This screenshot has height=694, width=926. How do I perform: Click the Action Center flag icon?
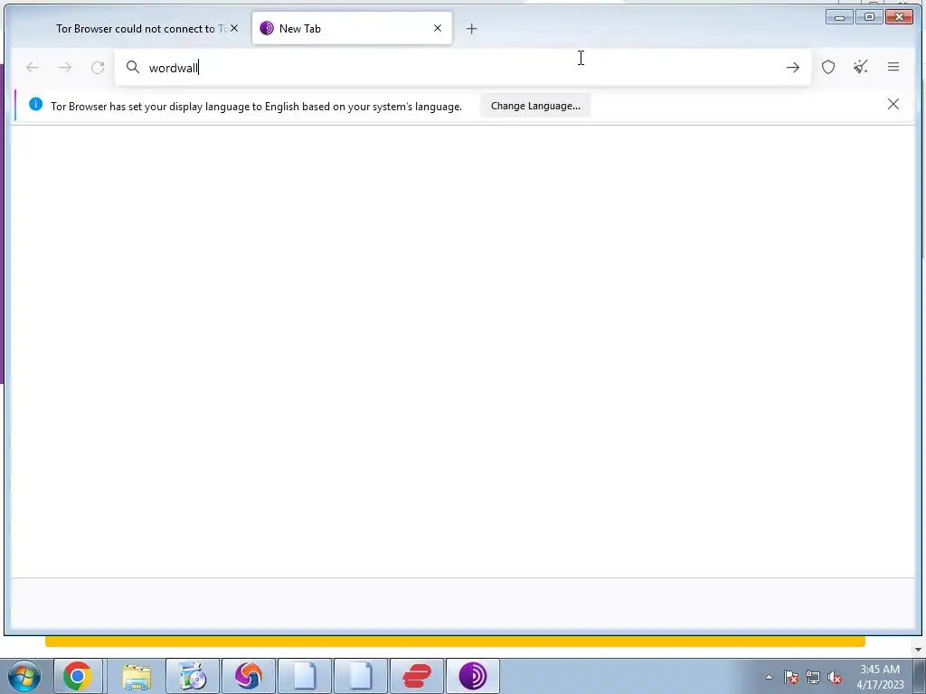[x=791, y=677]
